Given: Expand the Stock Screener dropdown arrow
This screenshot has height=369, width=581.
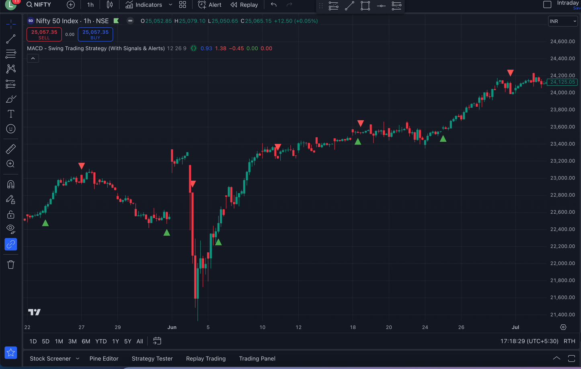Looking at the screenshot, I should [78, 359].
